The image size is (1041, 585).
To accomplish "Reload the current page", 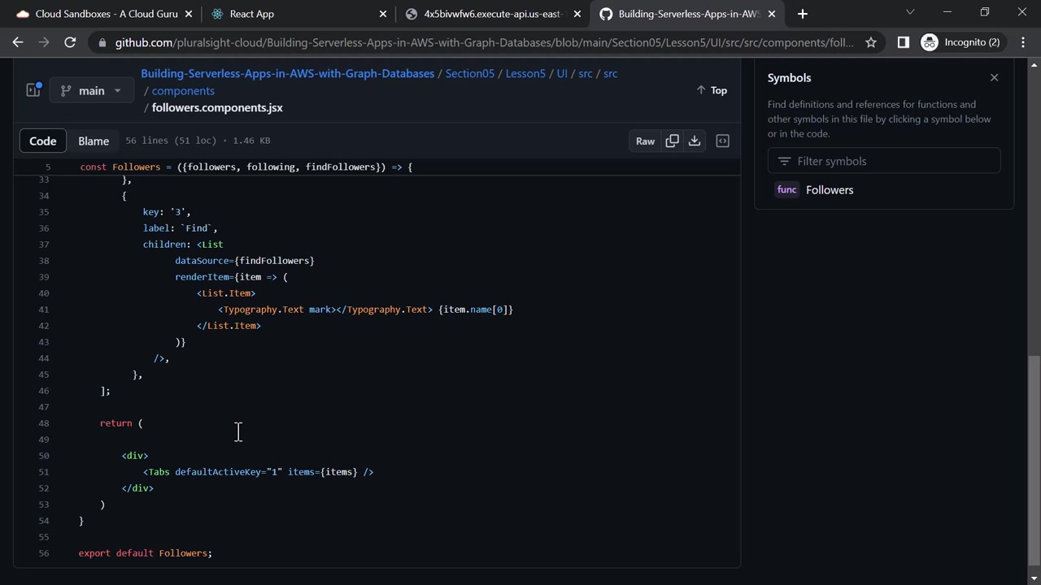I will (70, 42).
